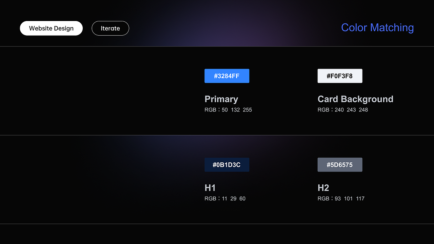434x244 pixels.
Task: Click the Color Matching heading link
Action: click(x=377, y=28)
